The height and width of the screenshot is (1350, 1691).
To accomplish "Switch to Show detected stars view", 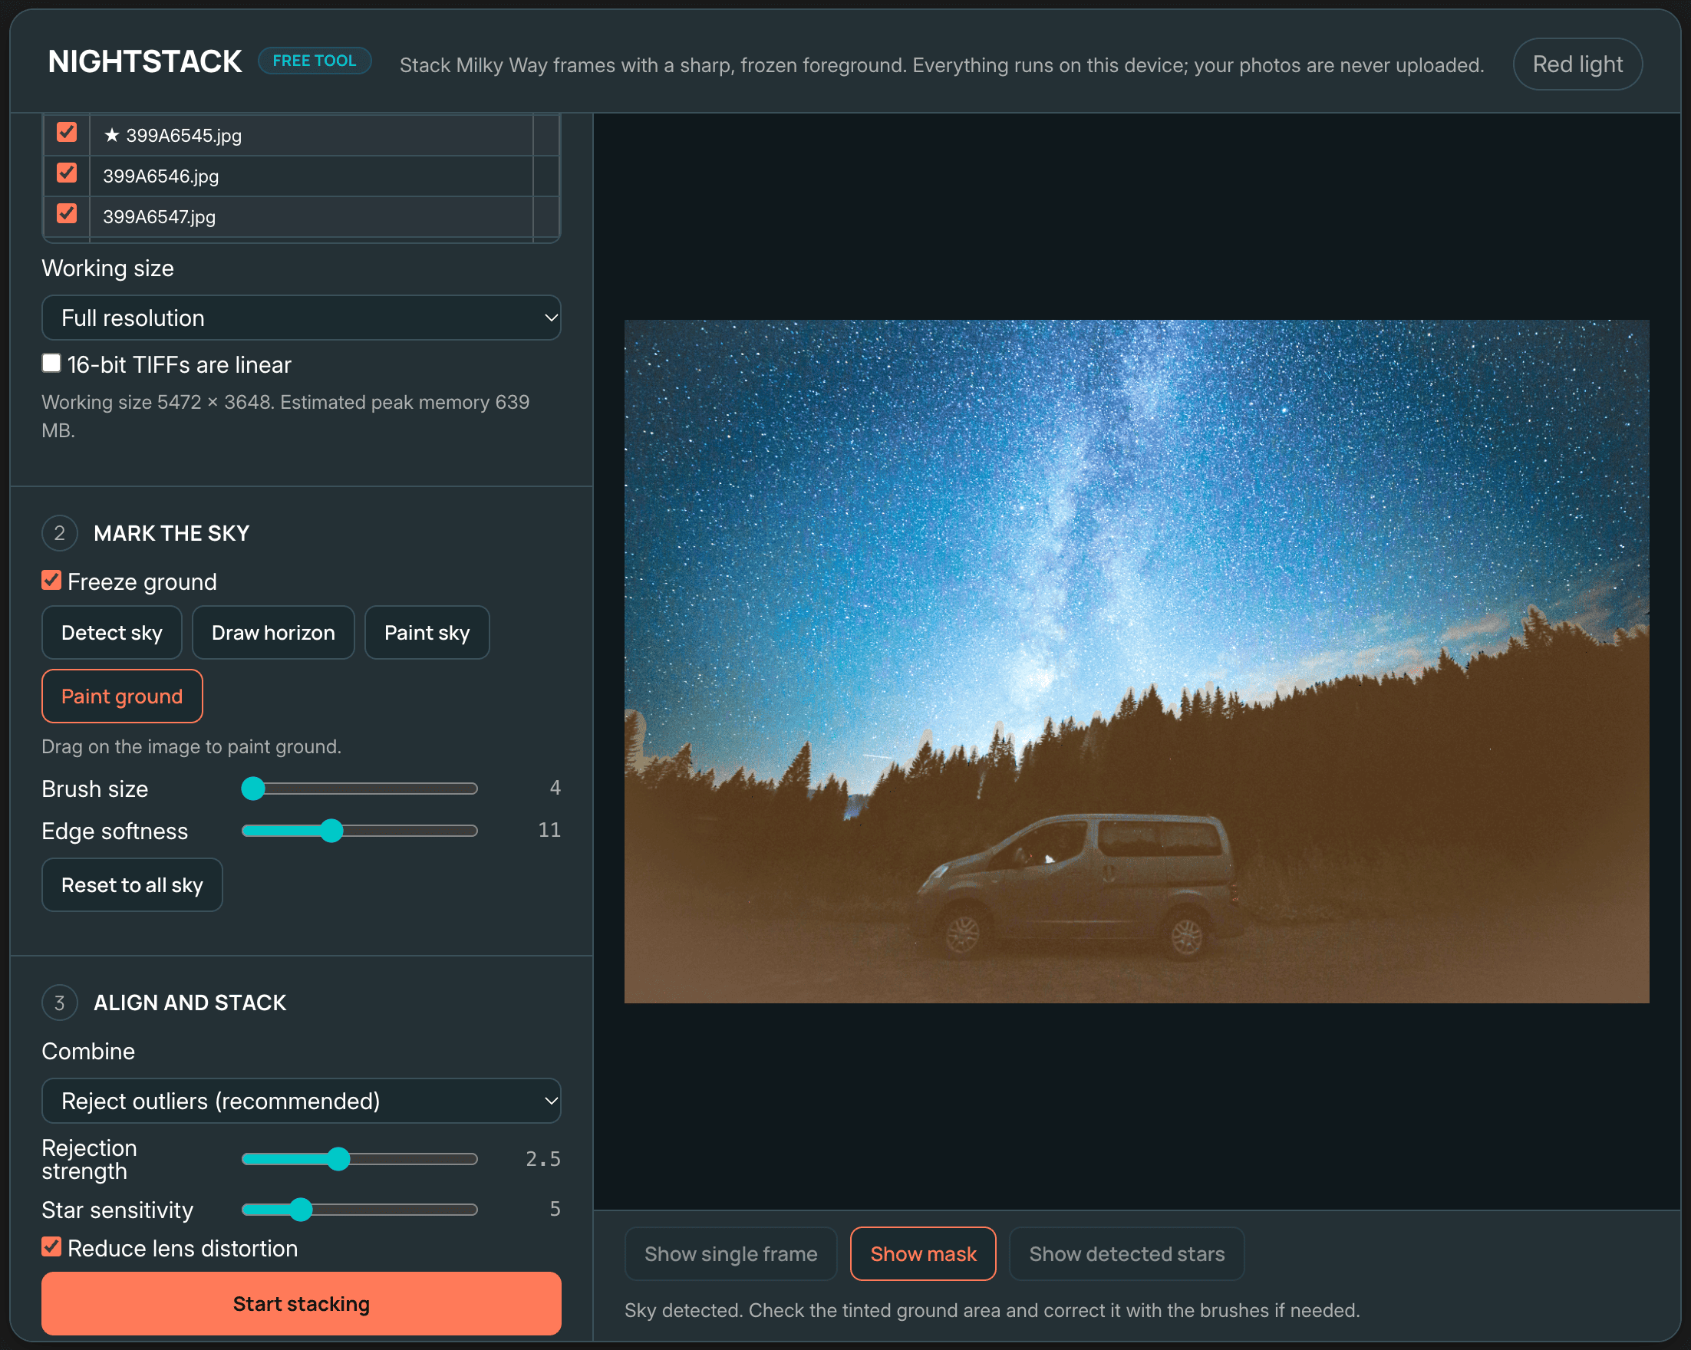I will [1126, 1253].
